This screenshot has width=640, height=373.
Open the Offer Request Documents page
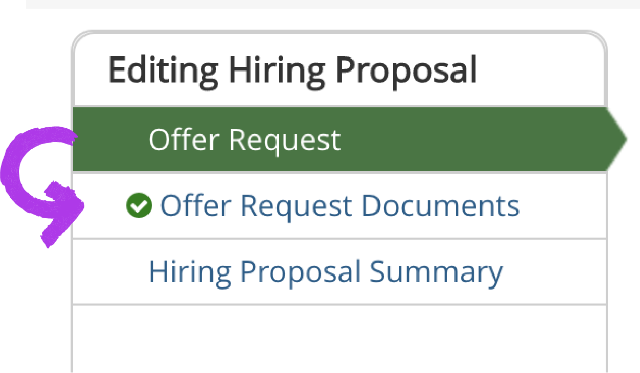[340, 206]
